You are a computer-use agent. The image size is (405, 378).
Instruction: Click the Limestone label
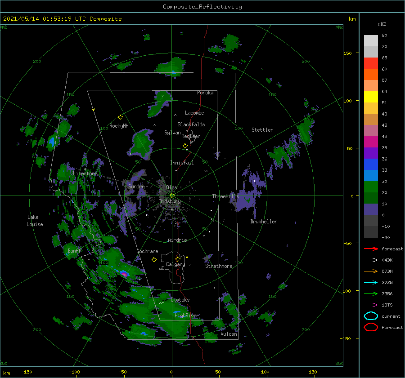[85, 173]
